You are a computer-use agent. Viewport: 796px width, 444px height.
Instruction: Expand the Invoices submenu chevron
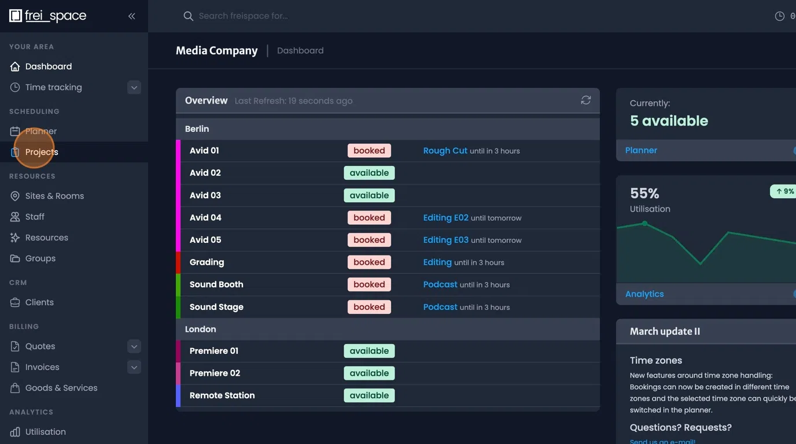pyautogui.click(x=134, y=367)
